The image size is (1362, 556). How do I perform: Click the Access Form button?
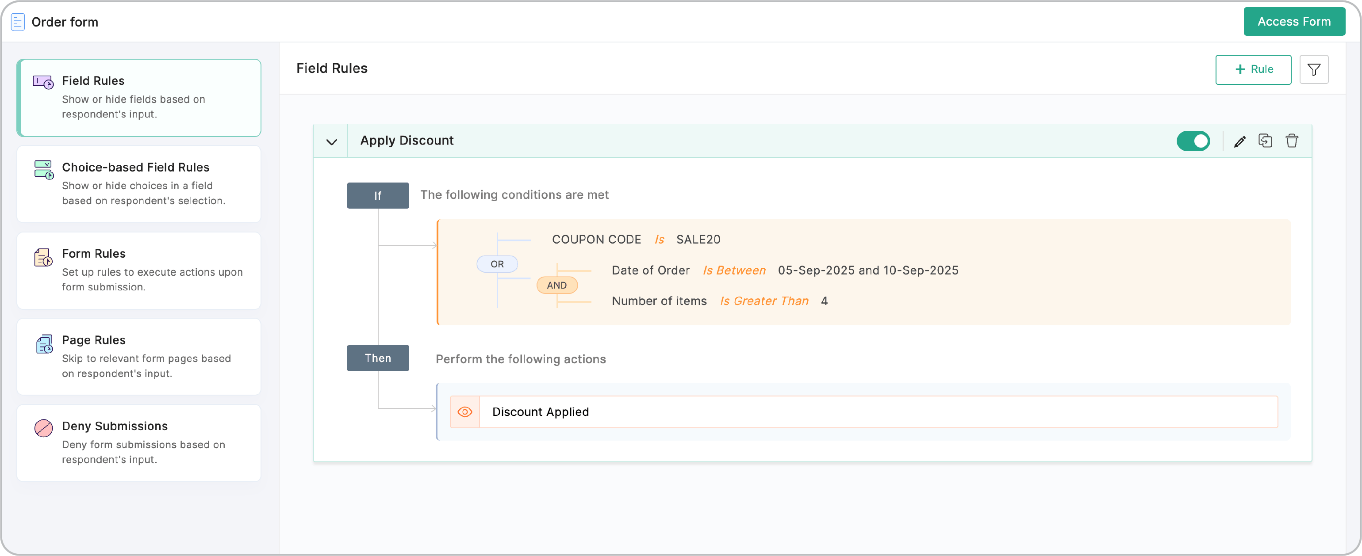click(1293, 22)
